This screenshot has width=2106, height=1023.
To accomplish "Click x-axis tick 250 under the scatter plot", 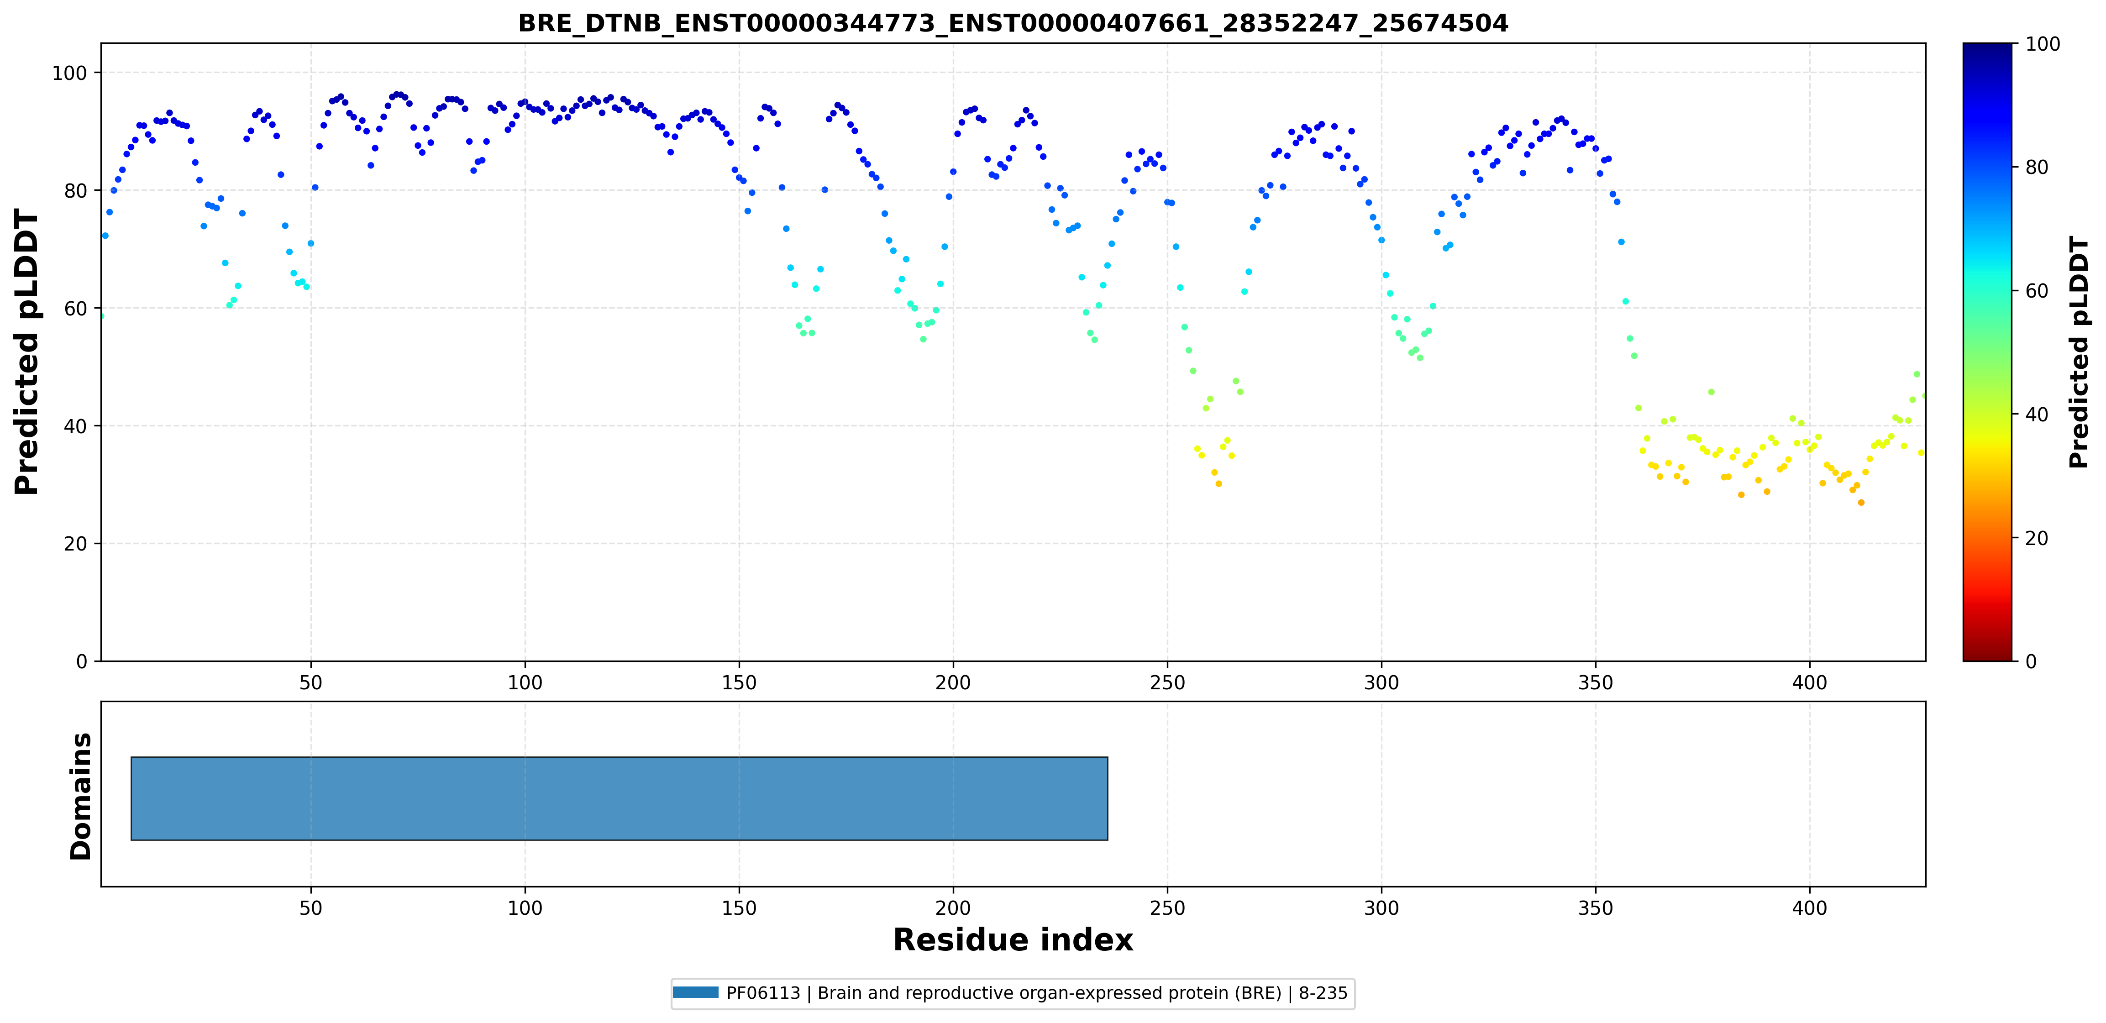I will click(x=1166, y=682).
